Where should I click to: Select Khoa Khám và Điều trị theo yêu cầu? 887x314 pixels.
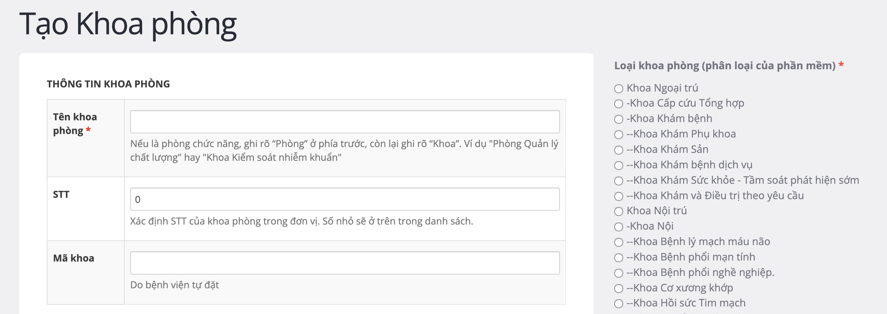pos(619,196)
